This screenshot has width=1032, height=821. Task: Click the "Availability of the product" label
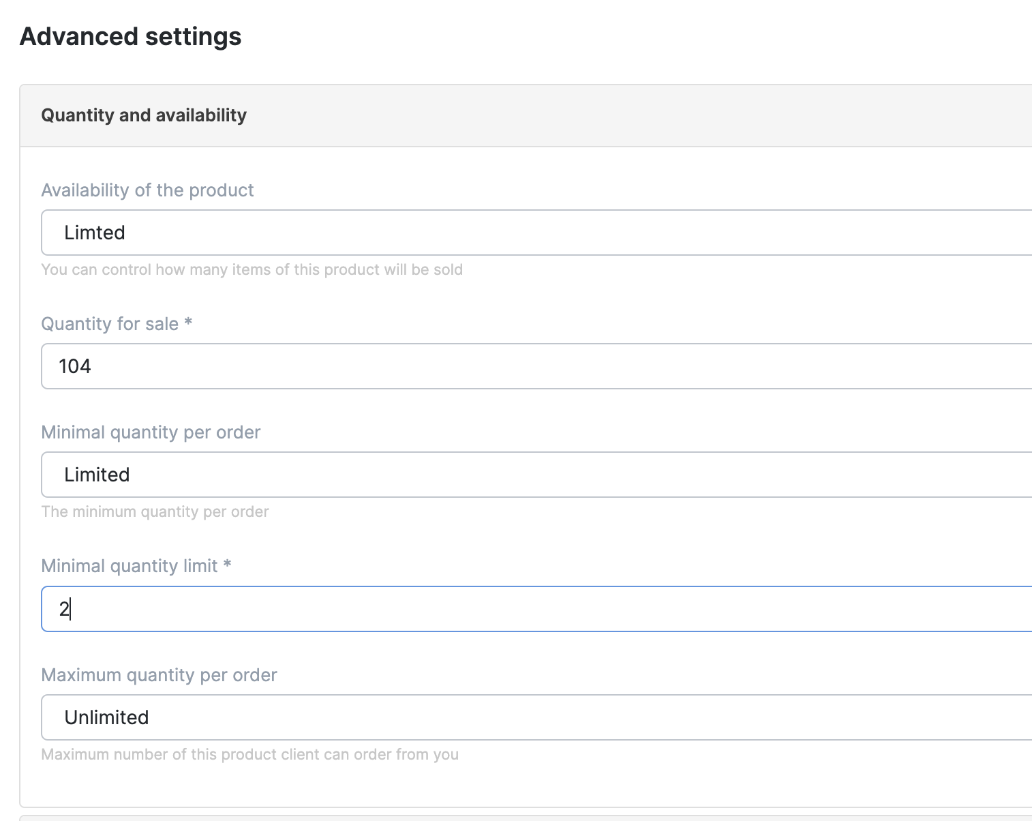[x=147, y=190]
